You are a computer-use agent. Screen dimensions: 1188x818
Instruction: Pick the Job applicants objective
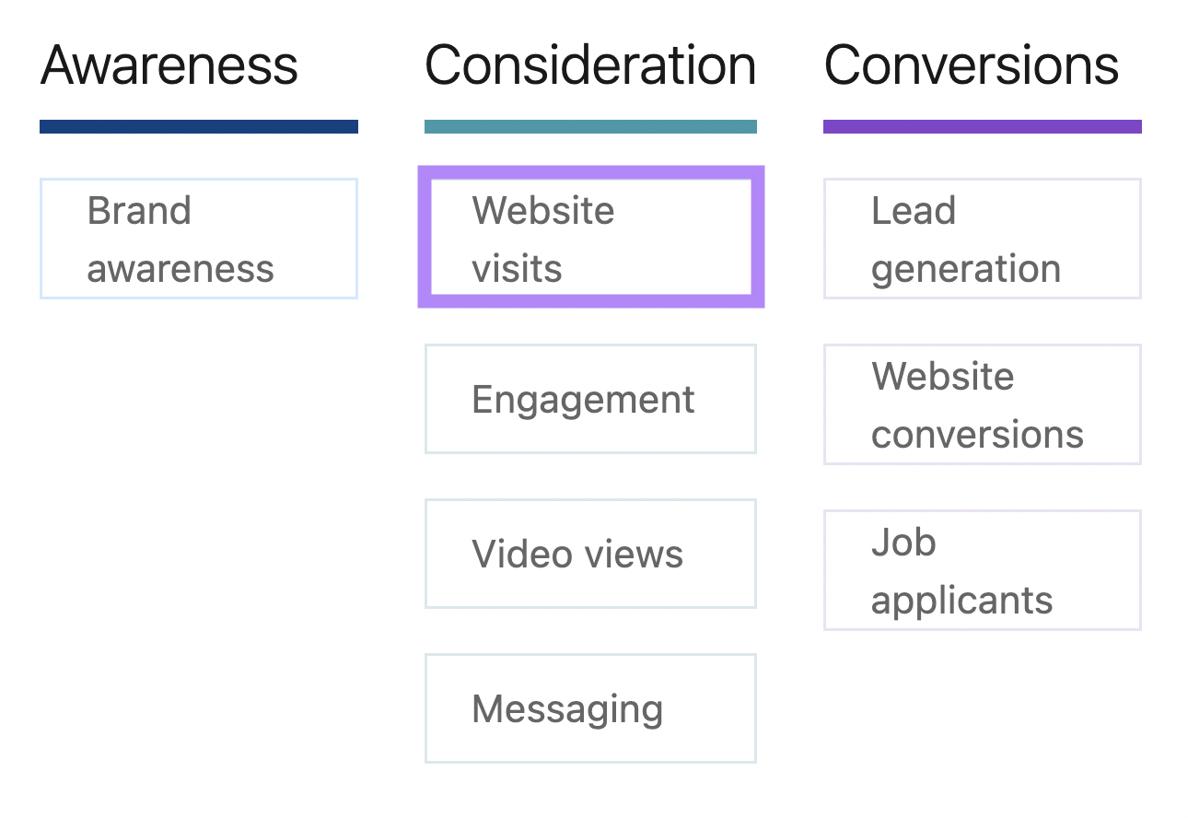982,570
